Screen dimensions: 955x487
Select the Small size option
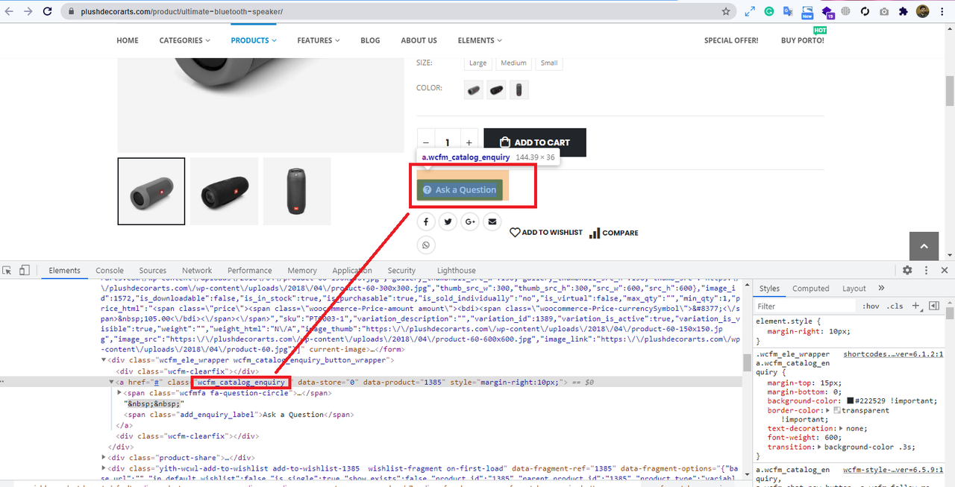coord(549,63)
